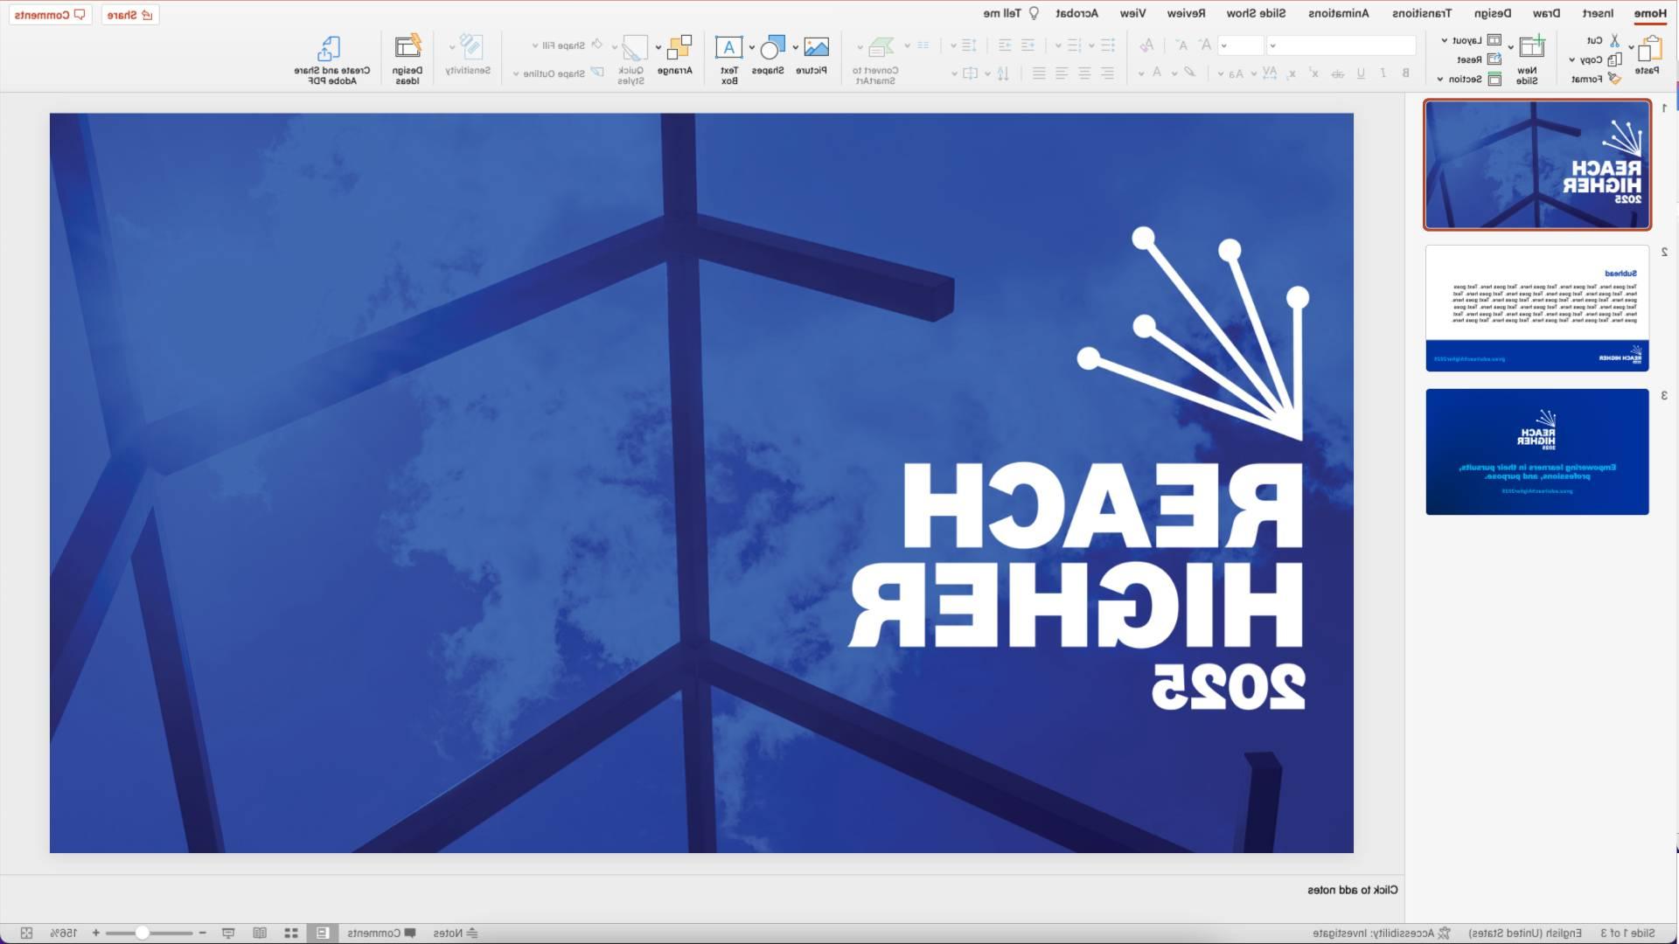Screen dimensions: 1679x944
Task: Insert a Text Box using its icon
Action: 728,47
